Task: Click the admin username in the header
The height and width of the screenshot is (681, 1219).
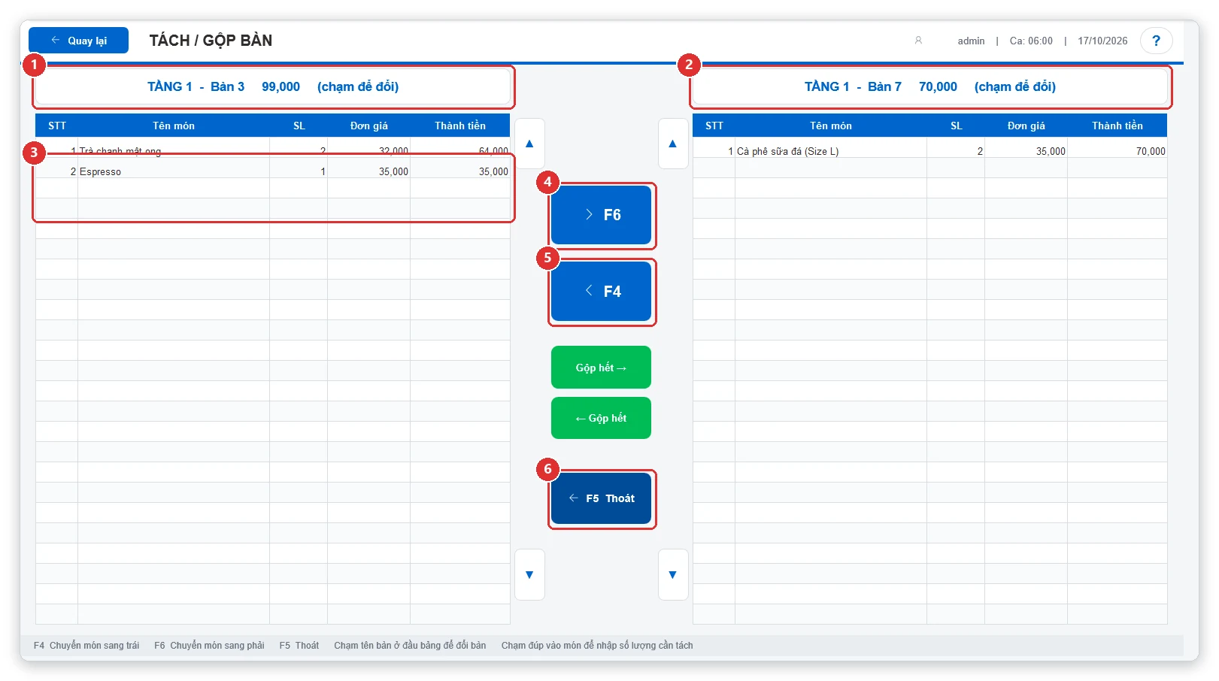Action: pyautogui.click(x=971, y=41)
